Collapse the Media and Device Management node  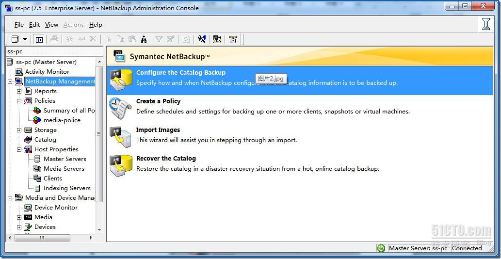pos(10,198)
